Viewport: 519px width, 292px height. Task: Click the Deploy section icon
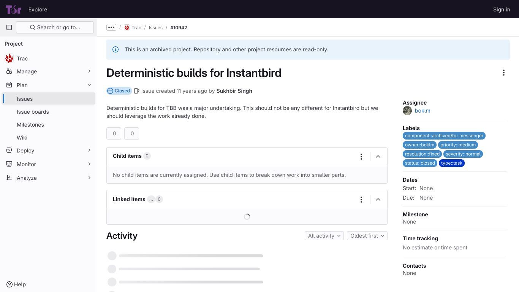tap(9, 151)
